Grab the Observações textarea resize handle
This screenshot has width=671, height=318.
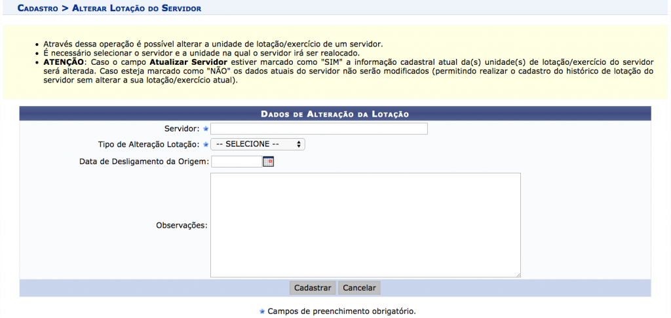(x=518, y=275)
